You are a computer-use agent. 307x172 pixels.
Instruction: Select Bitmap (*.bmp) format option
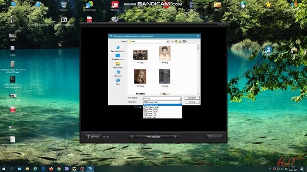[162, 109]
